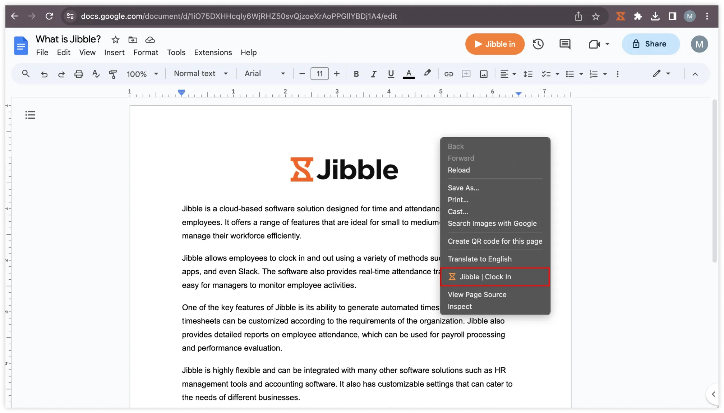Viewport: 724px width, 413px height.
Task: Rename document by clicking What is Jibble? title
Action: [68, 39]
